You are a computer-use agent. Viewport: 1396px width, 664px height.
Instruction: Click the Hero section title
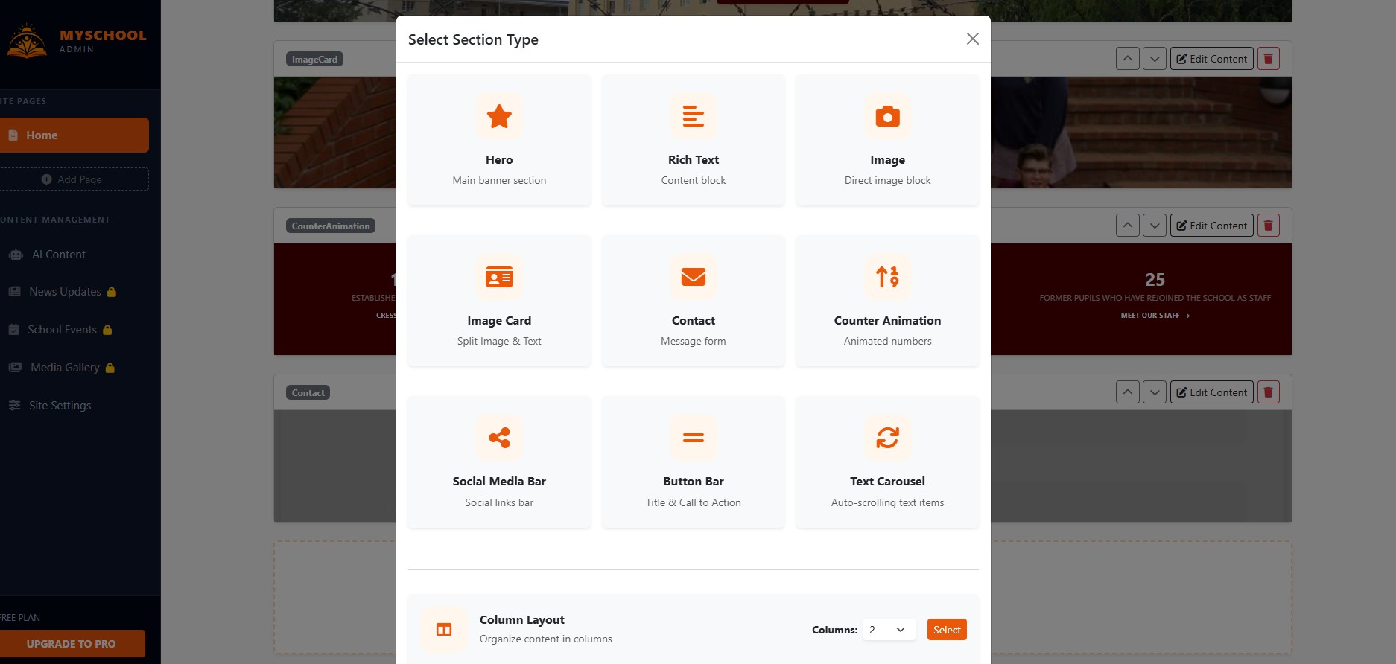(x=499, y=160)
